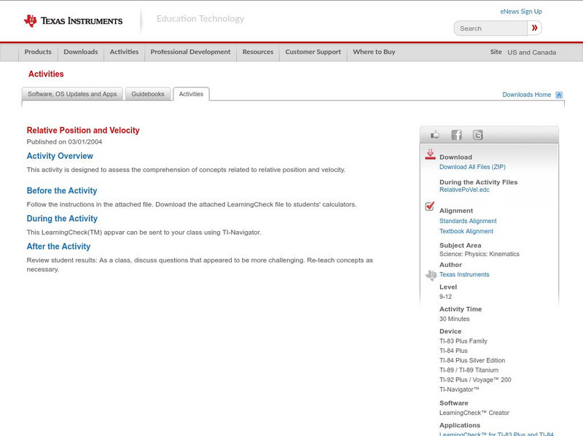The width and height of the screenshot is (583, 436).
Task: Open the Professional Development menu
Action: 190,52
